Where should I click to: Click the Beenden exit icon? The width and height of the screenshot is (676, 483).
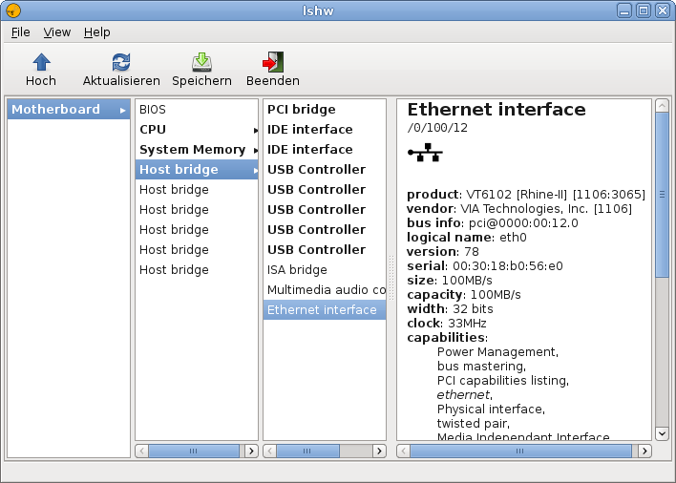pyautogui.click(x=273, y=63)
